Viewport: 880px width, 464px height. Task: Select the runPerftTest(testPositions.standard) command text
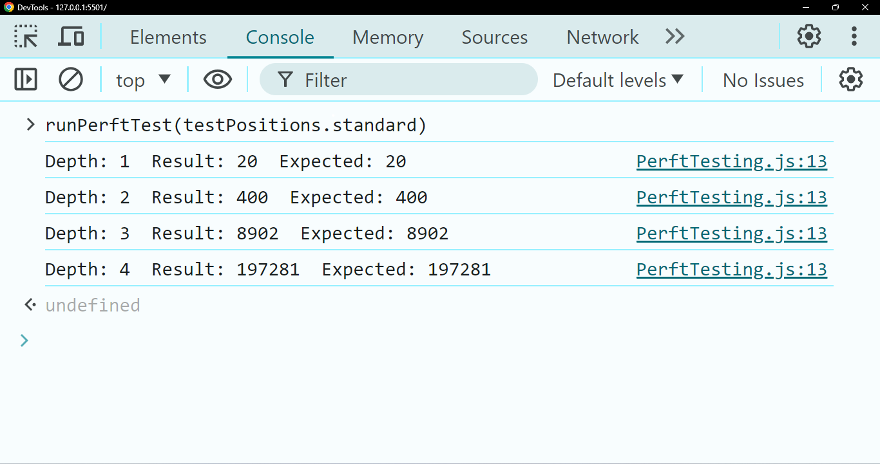coord(236,125)
